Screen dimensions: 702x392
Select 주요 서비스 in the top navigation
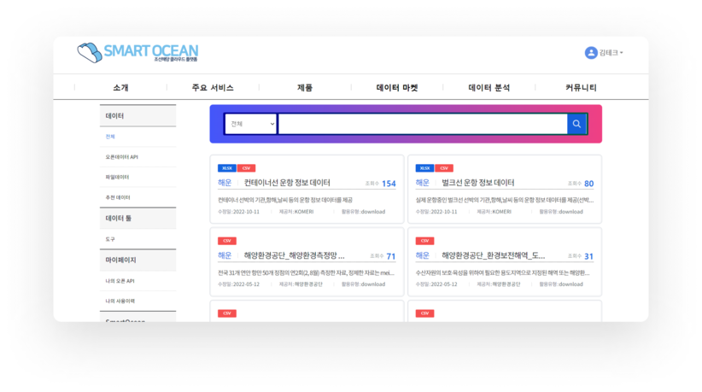(x=213, y=88)
